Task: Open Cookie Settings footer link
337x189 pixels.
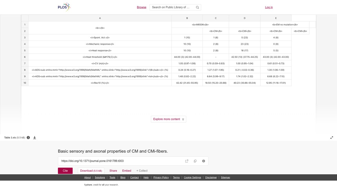Action: pyautogui.click(x=192, y=177)
